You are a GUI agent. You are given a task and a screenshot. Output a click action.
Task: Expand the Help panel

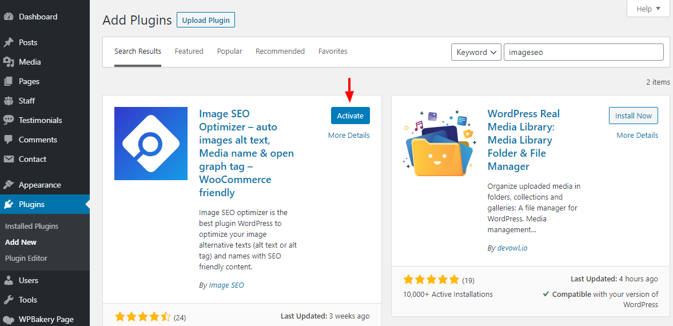pos(648,9)
